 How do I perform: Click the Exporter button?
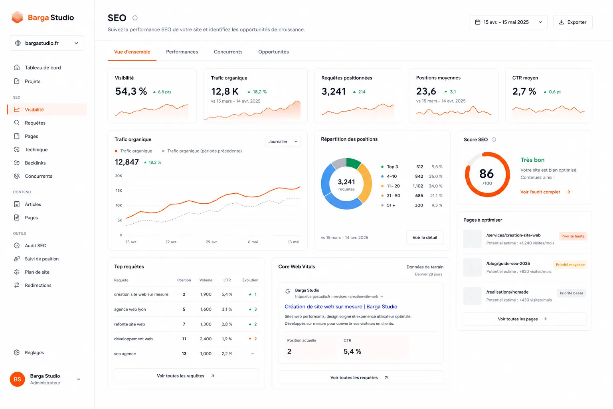click(x=573, y=22)
